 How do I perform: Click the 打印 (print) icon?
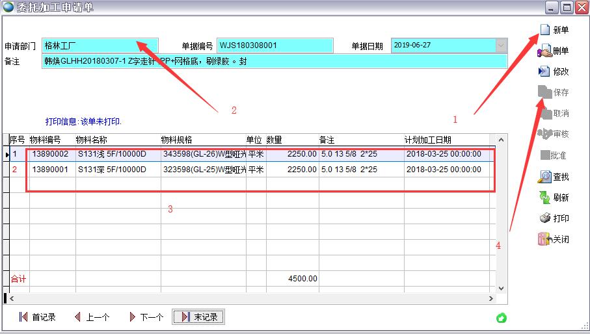coord(544,218)
